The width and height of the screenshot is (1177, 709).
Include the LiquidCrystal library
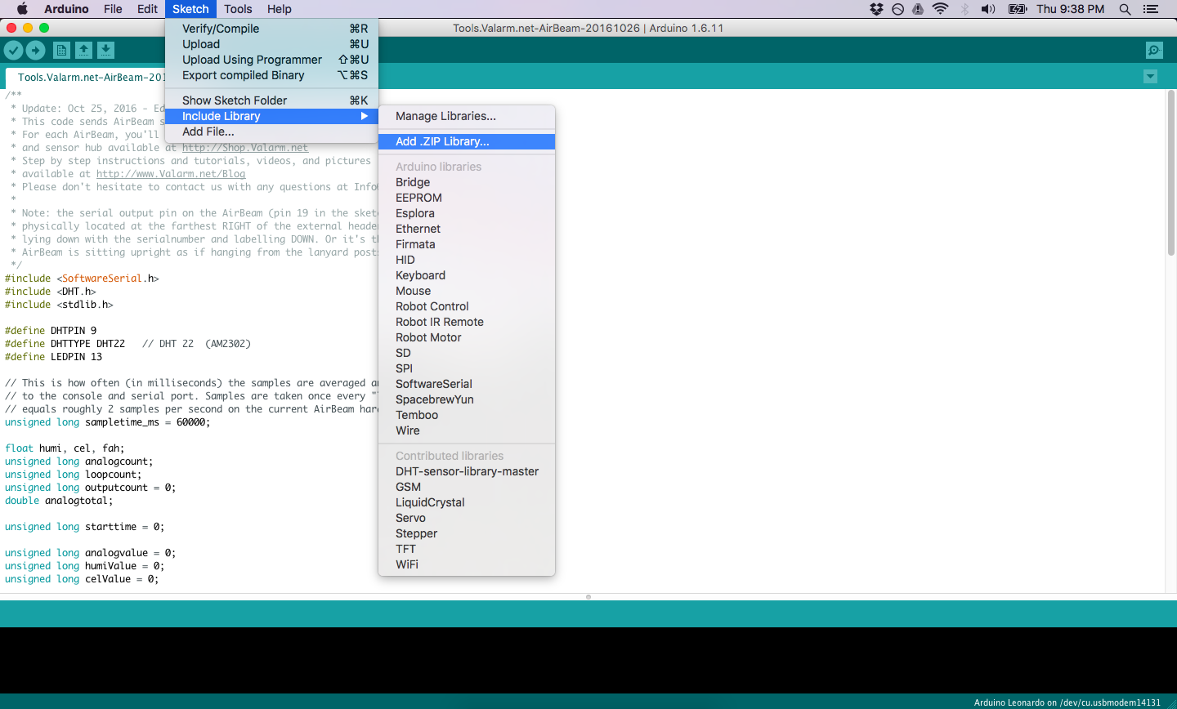(x=467, y=502)
